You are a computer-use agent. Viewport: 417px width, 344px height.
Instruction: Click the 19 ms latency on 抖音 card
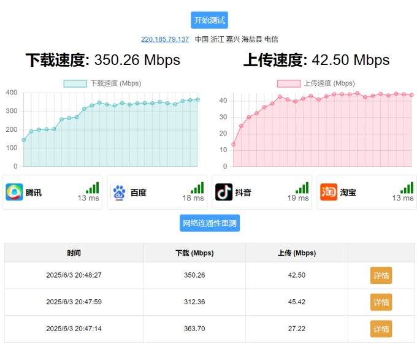(298, 198)
